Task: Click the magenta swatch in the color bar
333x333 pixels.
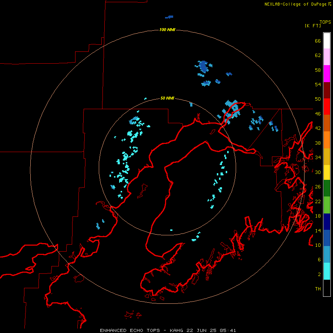Action: click(327, 74)
